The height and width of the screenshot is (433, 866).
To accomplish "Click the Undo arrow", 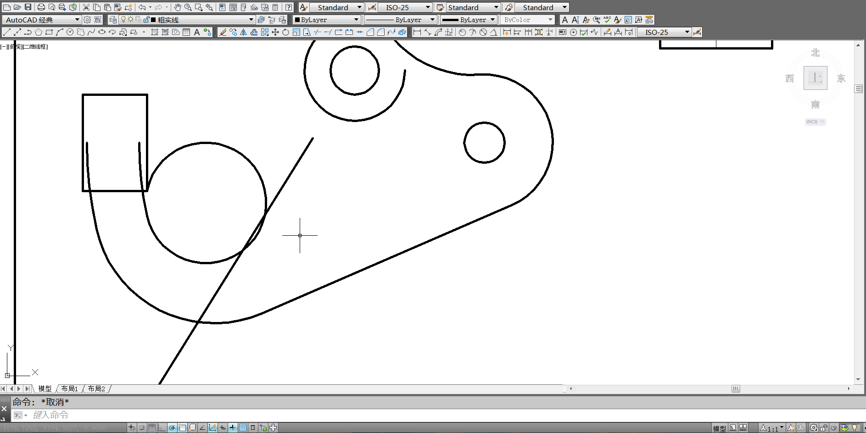I will (142, 7).
